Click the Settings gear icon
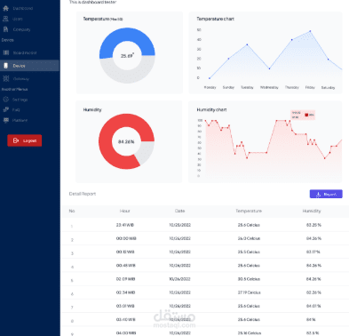This screenshot has height=336, width=349. point(5,100)
